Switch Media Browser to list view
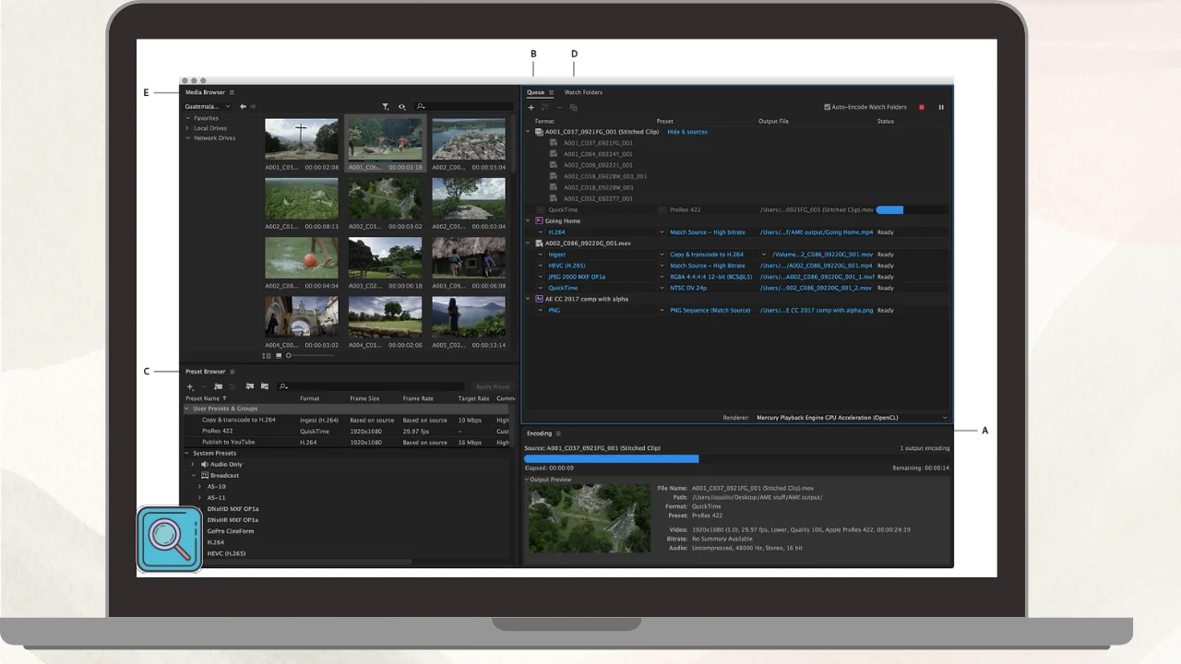Image resolution: width=1181 pixels, height=664 pixels. 267,355
